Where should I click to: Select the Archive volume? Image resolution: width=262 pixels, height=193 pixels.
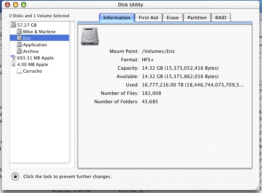click(x=39, y=51)
